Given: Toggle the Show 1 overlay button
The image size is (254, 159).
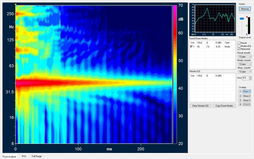Looking at the screenshot, I should [247, 91].
